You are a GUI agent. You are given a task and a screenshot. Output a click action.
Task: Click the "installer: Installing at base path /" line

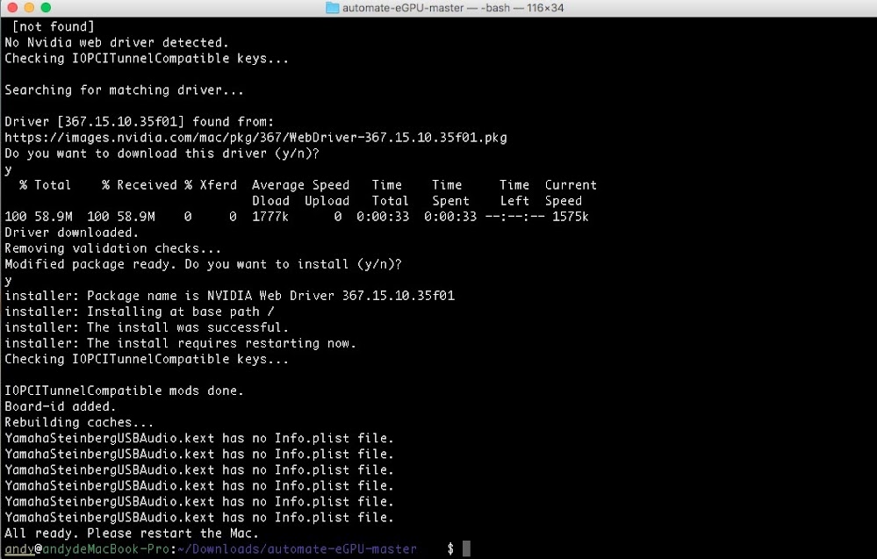140,312
